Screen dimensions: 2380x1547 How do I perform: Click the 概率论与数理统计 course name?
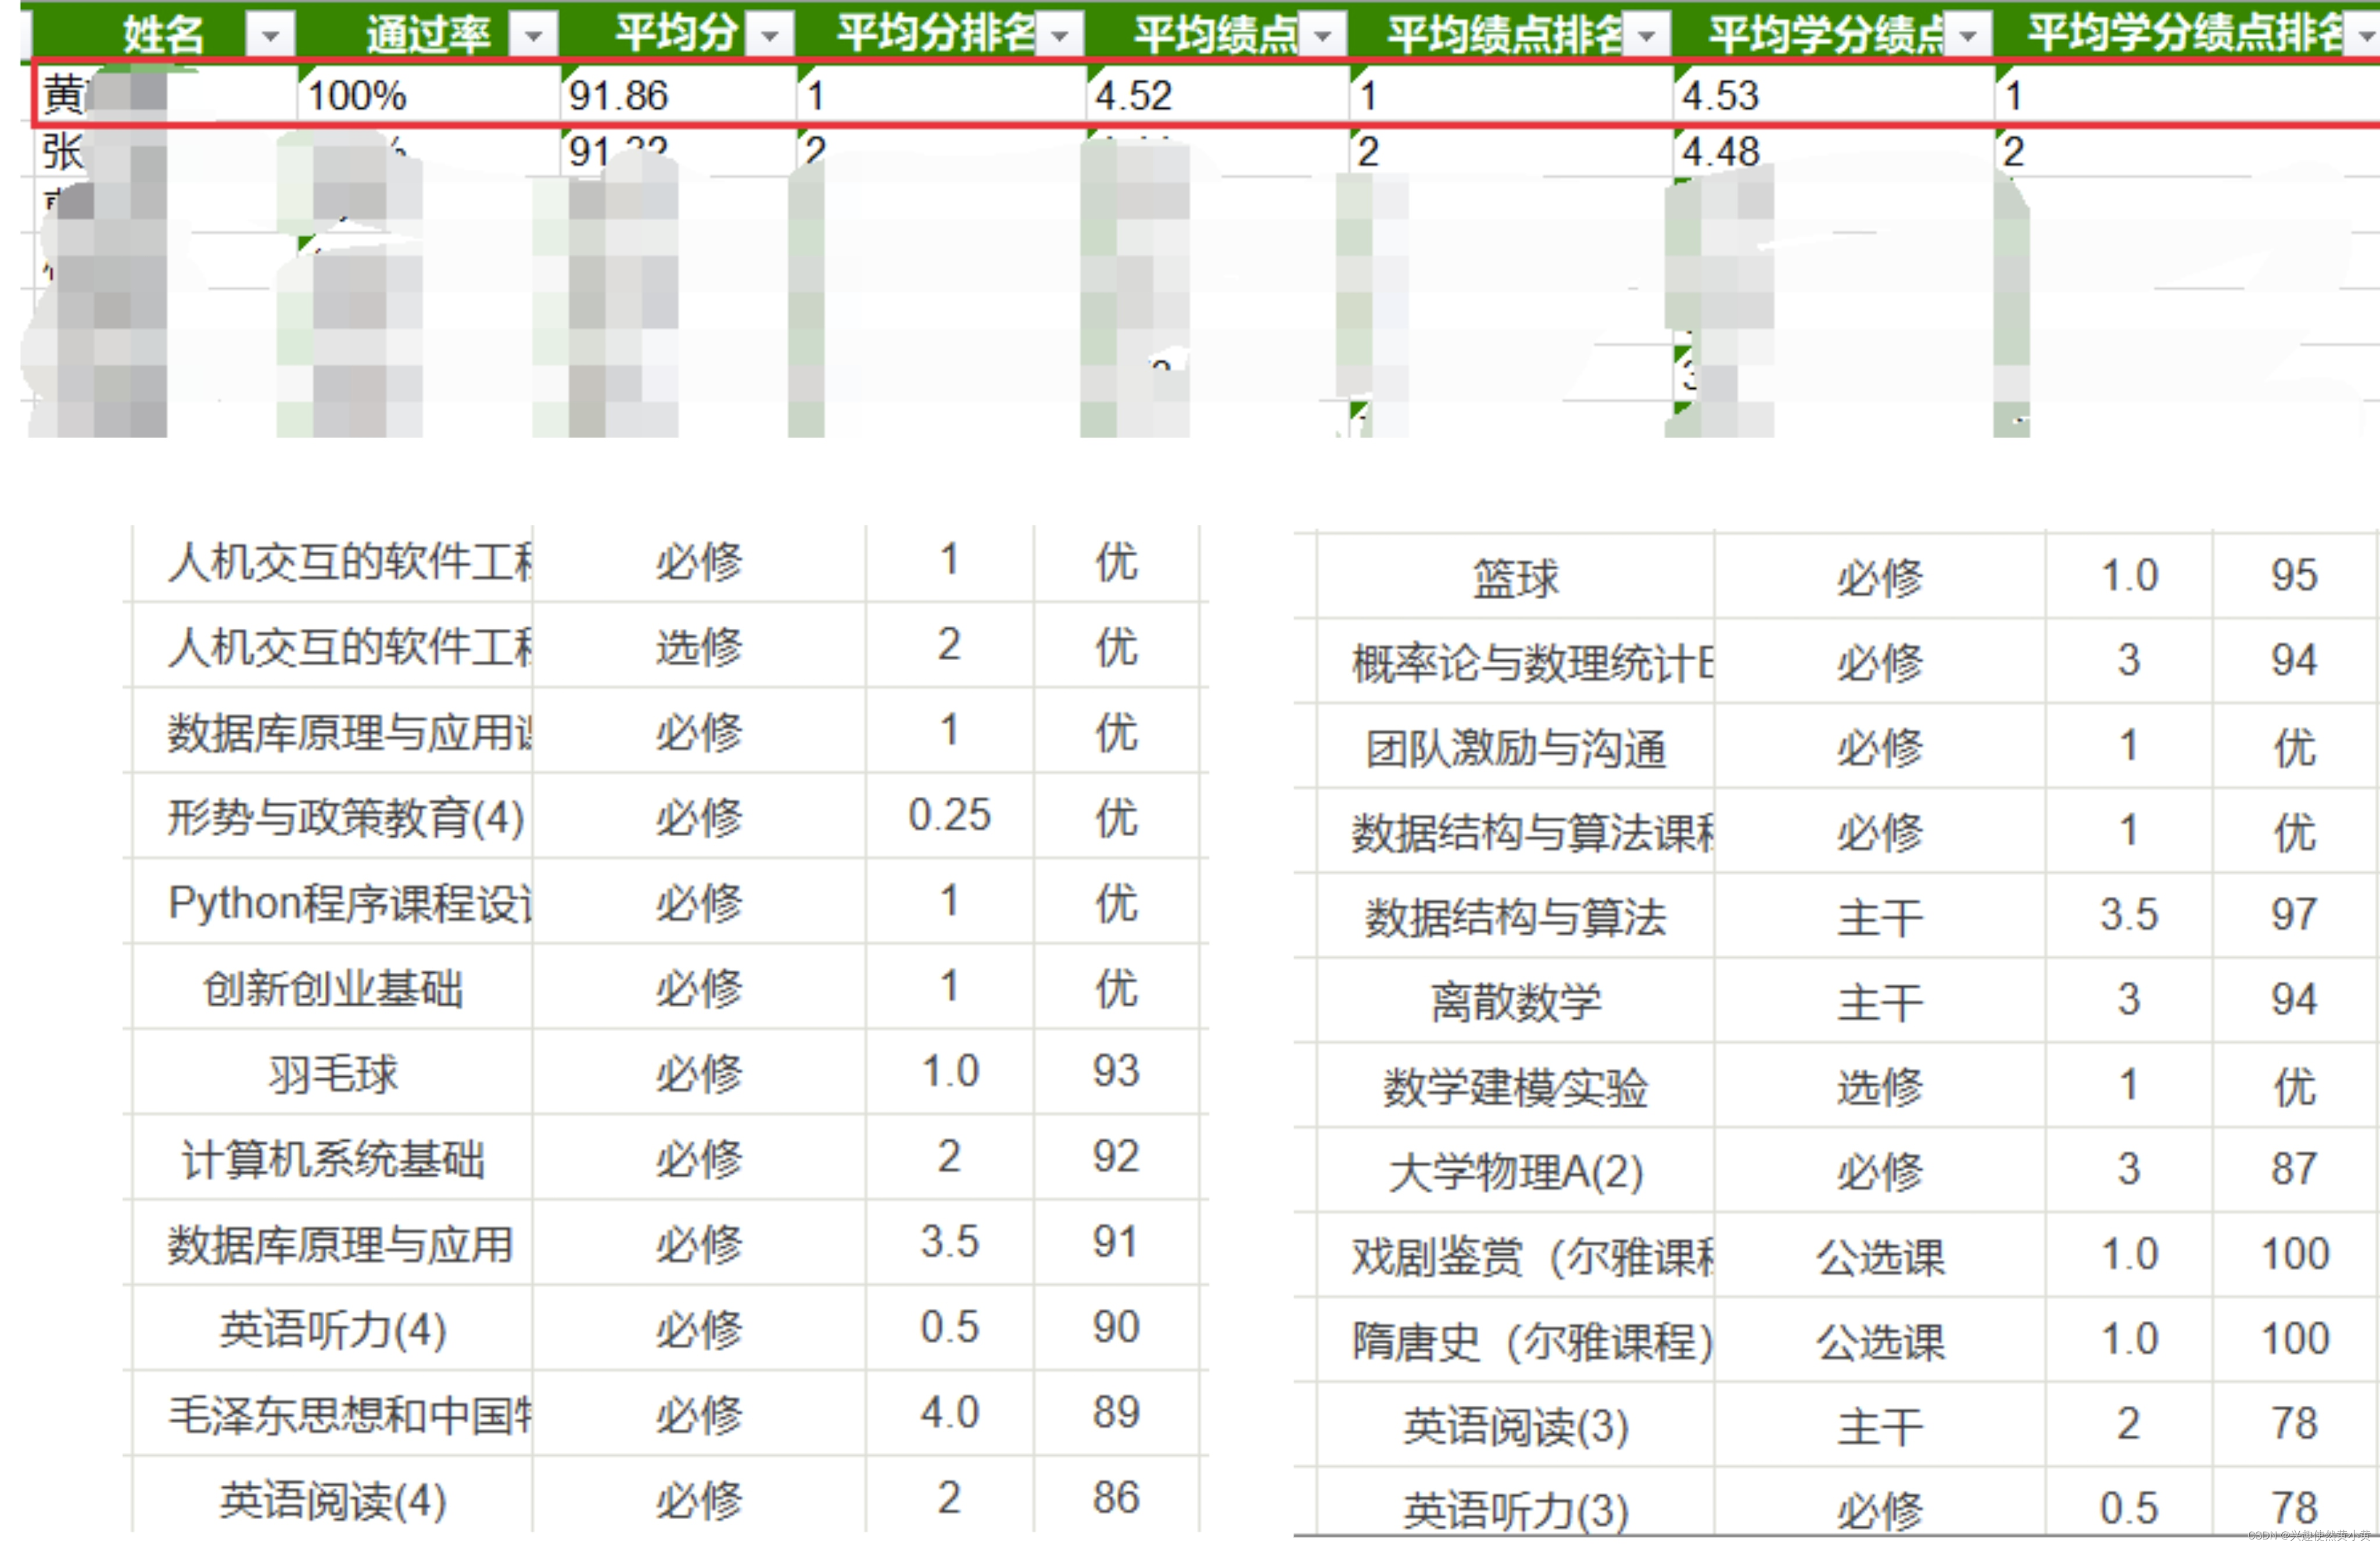(x=1533, y=662)
